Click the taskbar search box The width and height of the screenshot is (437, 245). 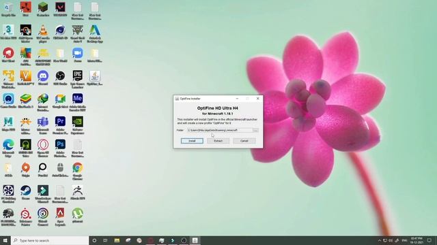tap(50, 240)
